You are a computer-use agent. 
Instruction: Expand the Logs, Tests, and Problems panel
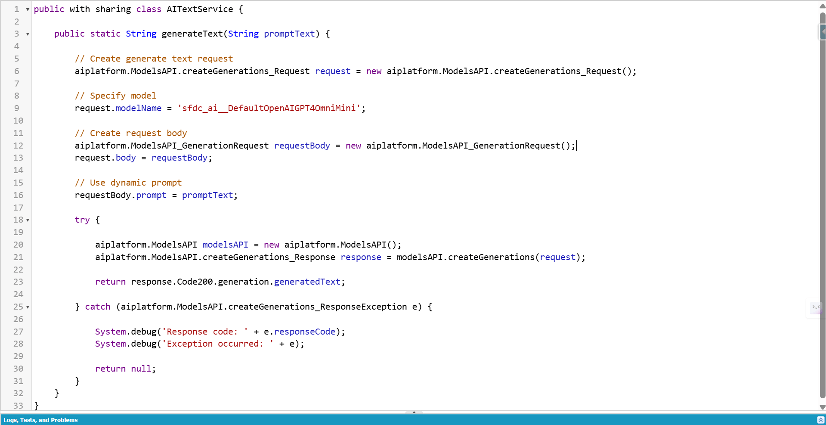[820, 420]
